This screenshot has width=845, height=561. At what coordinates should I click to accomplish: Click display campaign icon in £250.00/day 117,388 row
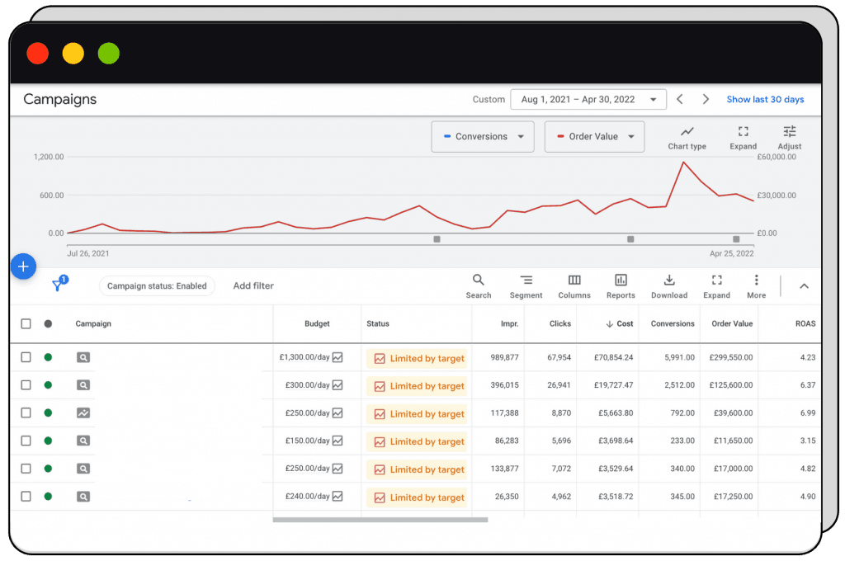(83, 412)
